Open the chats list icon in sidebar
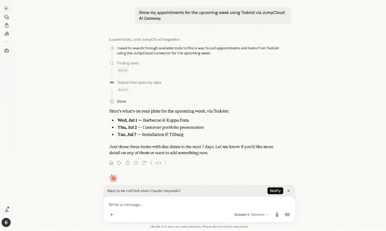386x231 pixels. (x=7, y=17)
